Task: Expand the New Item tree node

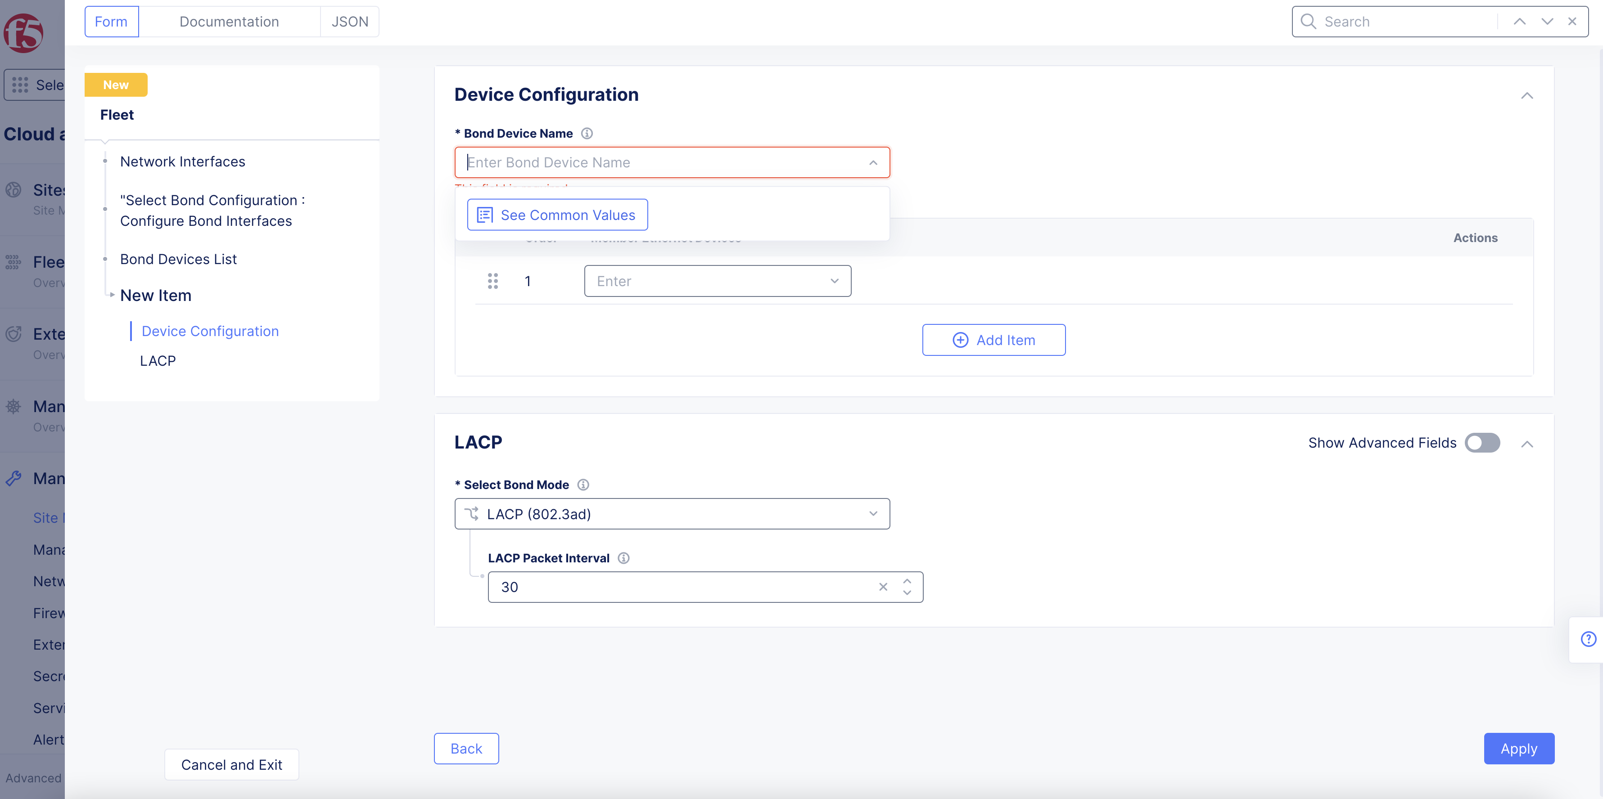Action: point(112,295)
